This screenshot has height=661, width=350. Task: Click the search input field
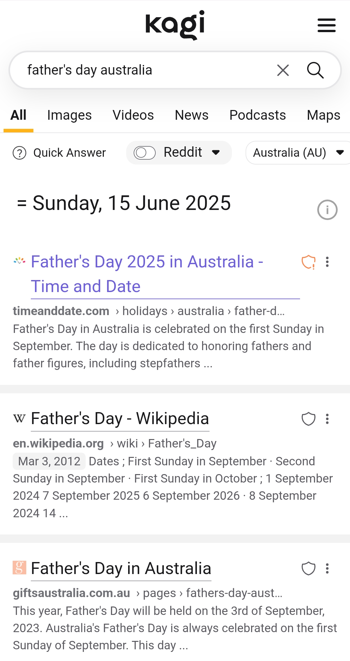click(146, 70)
